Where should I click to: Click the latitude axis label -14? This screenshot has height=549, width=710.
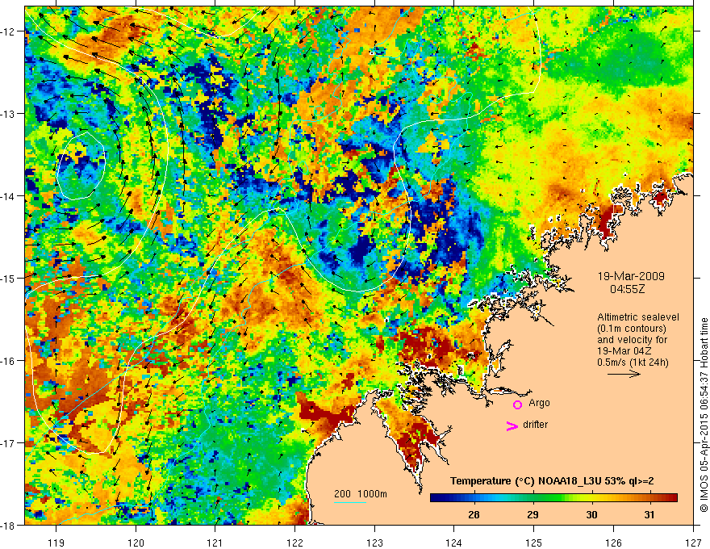click(8, 196)
